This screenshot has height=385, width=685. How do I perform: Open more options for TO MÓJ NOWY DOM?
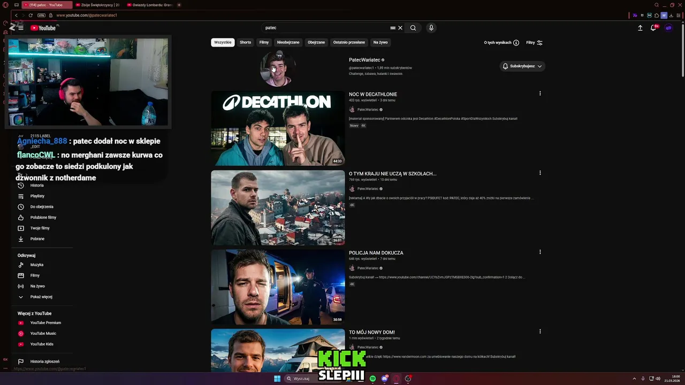tap(540, 332)
